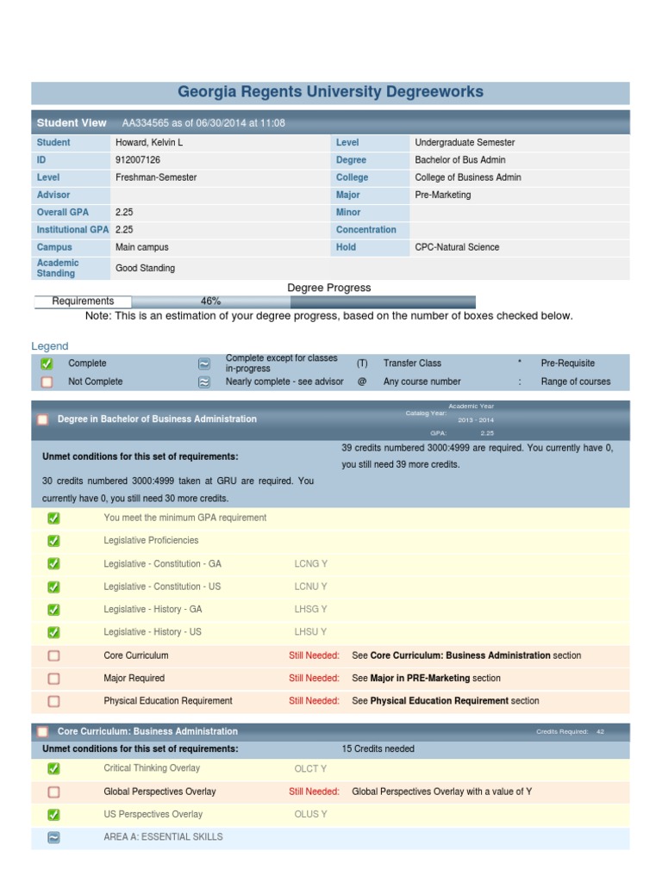Viewport: 662px width, 882px height.
Task: Click the (T) Transfer Class legend symbol
Action: coord(362,363)
